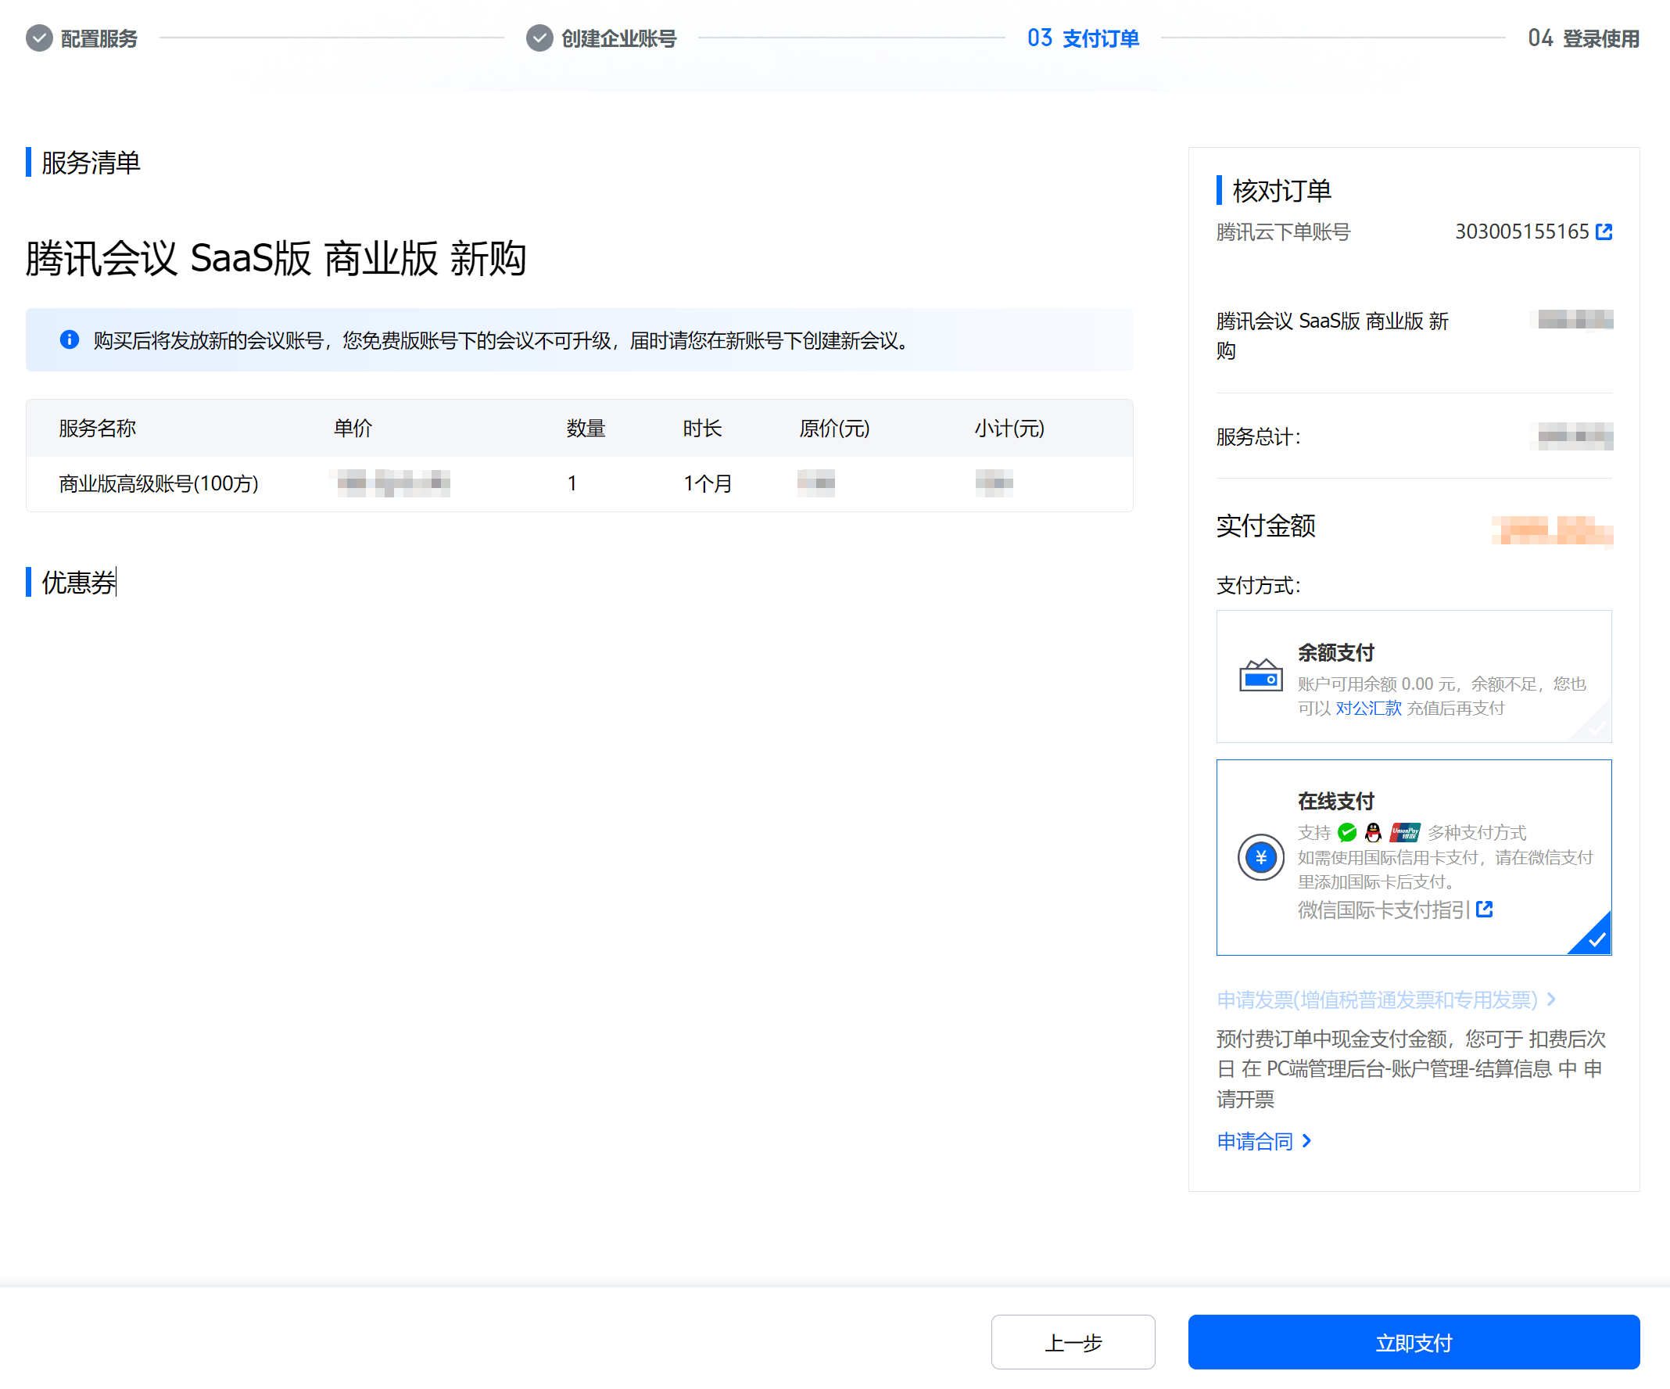Open the 申请合同 link
This screenshot has height=1389, width=1670.
pos(1255,1141)
